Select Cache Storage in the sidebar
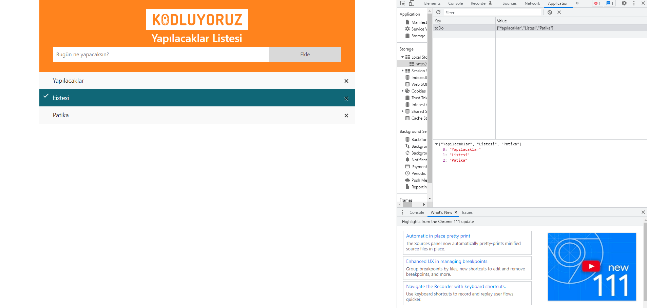 [x=418, y=118]
